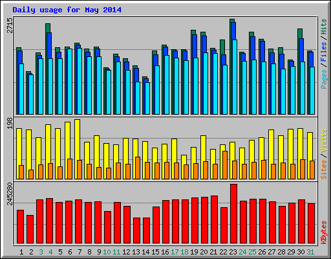Click day label 13 on the x-axis
Screen dimensions: 331x259
pos(136,252)
